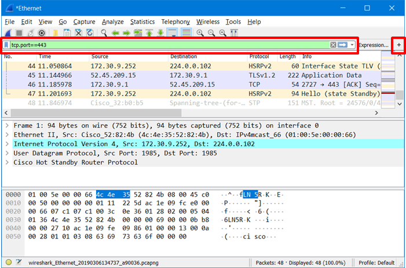This screenshot has height=268, width=406.
Task: Clear the display filter
Action: pos(333,45)
